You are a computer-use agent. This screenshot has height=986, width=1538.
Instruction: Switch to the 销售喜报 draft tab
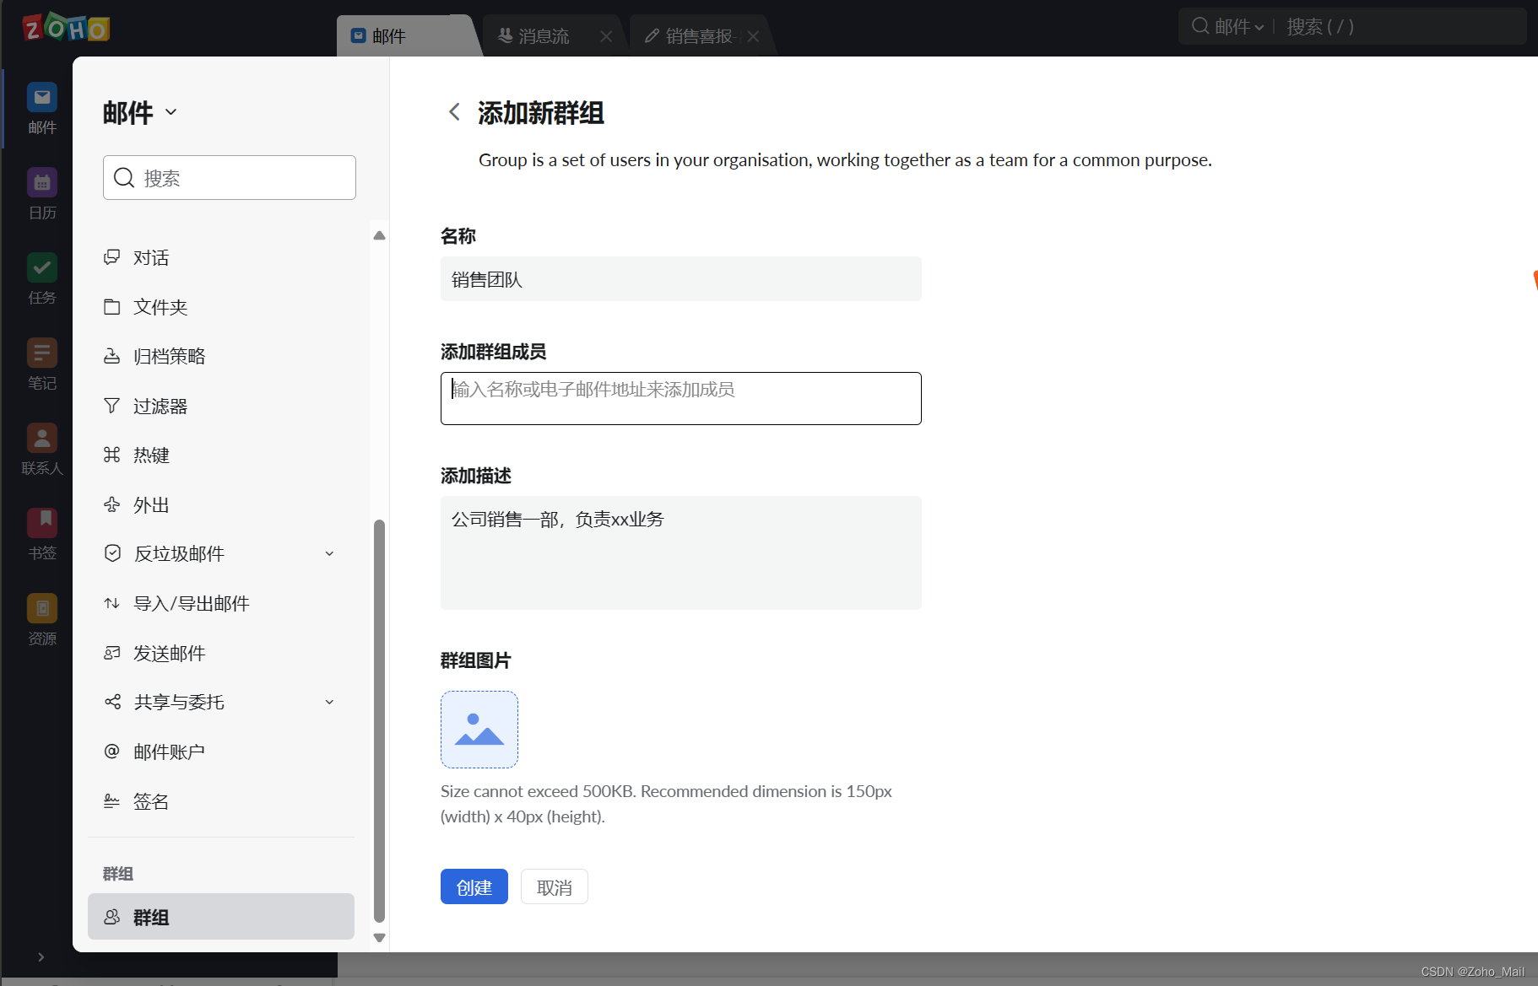pyautogui.click(x=690, y=36)
